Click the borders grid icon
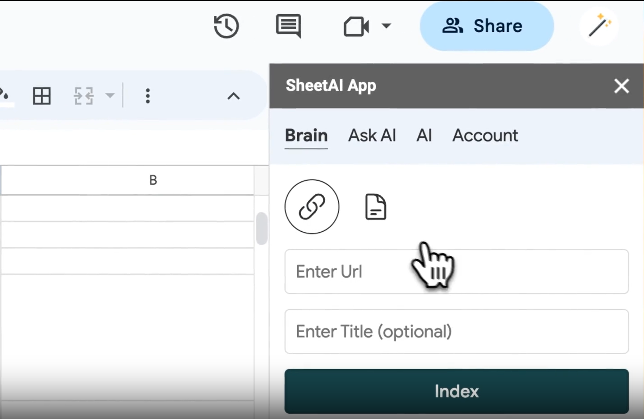The width and height of the screenshot is (644, 419). coord(42,96)
